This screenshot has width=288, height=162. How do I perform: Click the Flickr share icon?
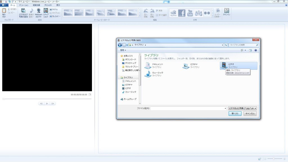tap(207, 13)
